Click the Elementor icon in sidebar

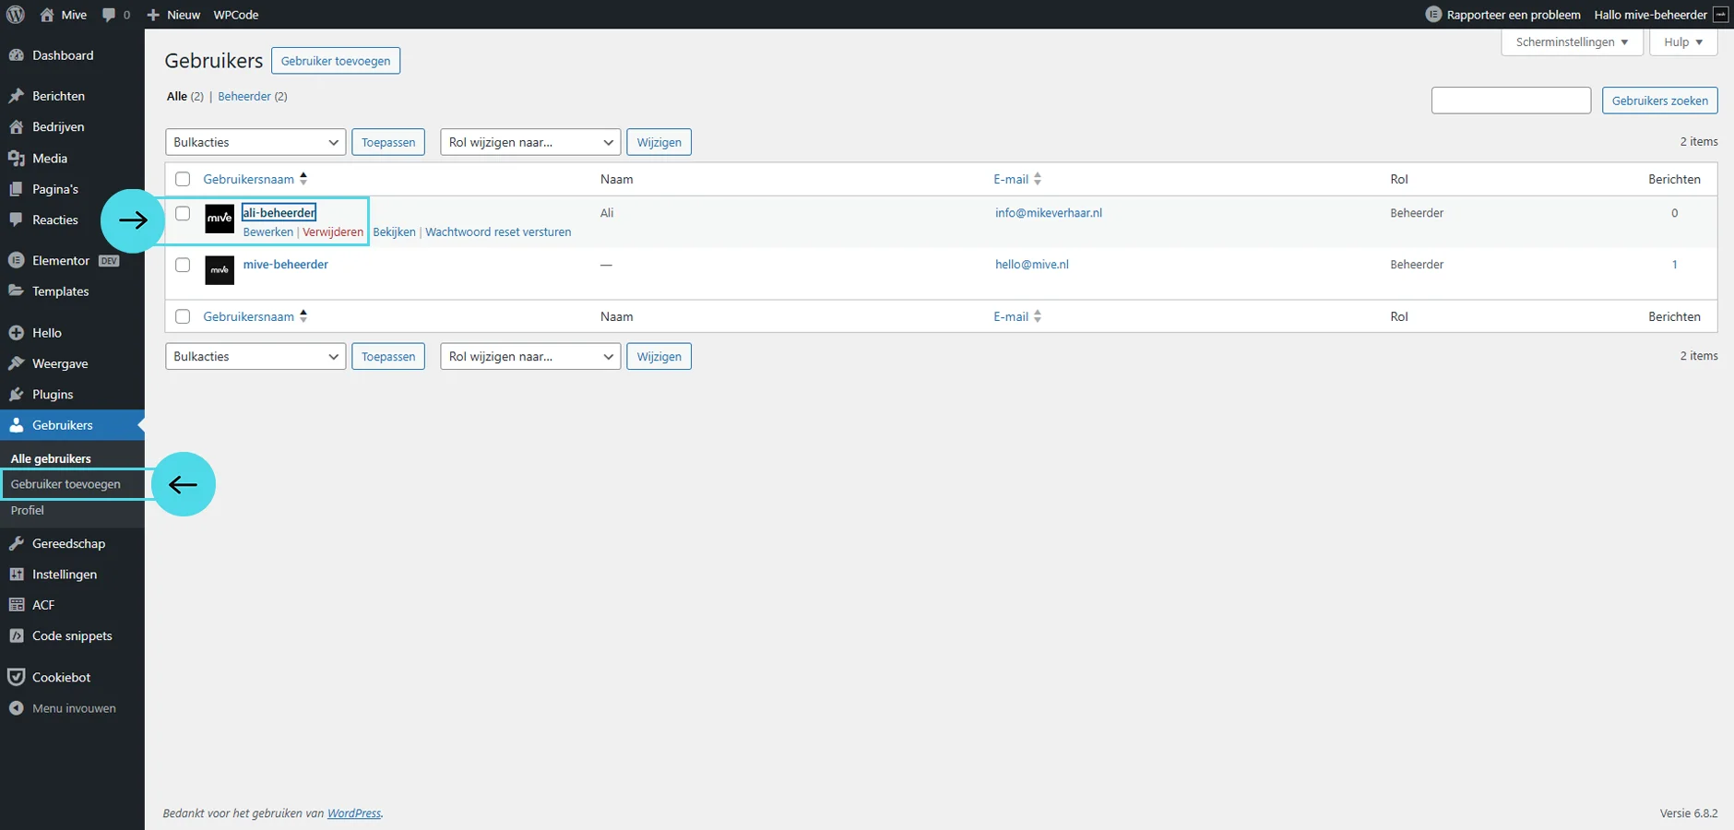(16, 261)
